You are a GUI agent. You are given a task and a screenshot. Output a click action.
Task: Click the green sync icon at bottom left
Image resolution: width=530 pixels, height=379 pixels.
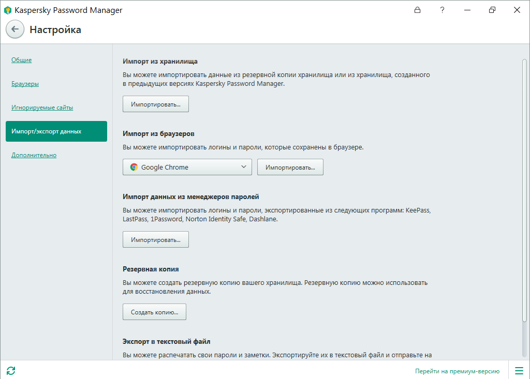pos(11,371)
